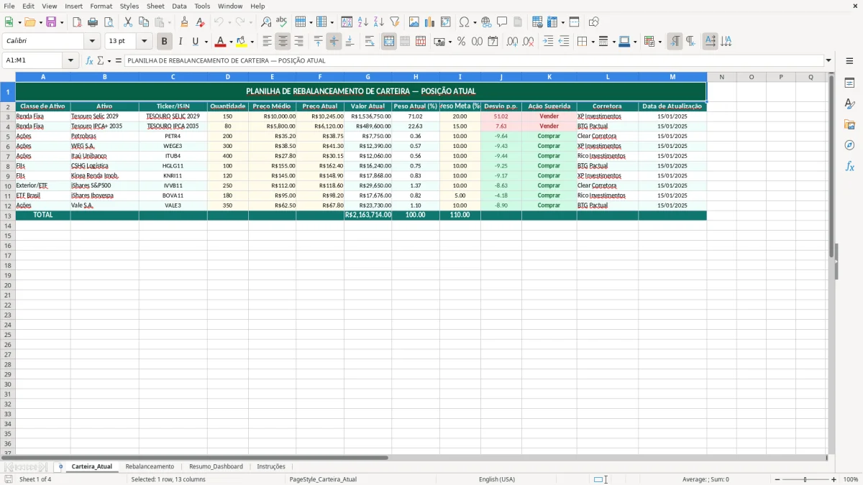Apply the yellow background color swatch
The width and height of the screenshot is (863, 485).
point(242,42)
